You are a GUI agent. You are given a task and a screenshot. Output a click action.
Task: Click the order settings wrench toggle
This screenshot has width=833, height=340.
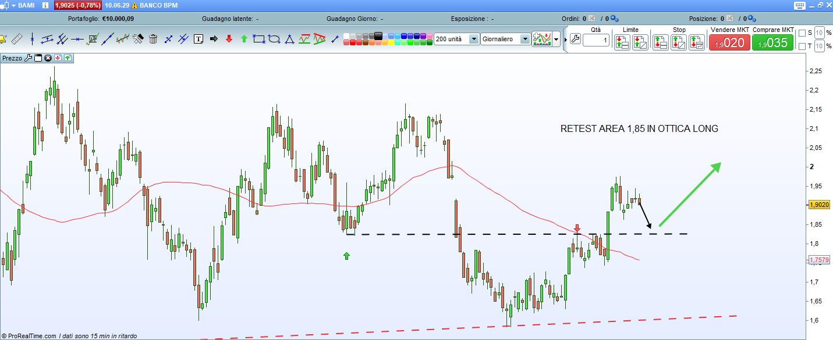(575, 40)
